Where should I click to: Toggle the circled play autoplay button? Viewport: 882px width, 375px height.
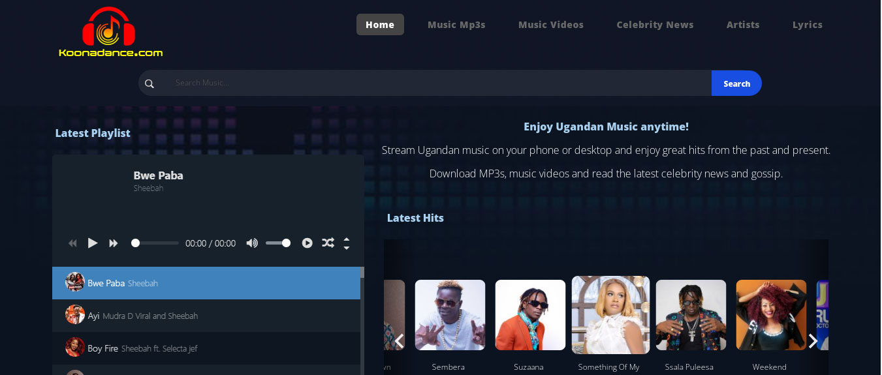[x=307, y=243]
